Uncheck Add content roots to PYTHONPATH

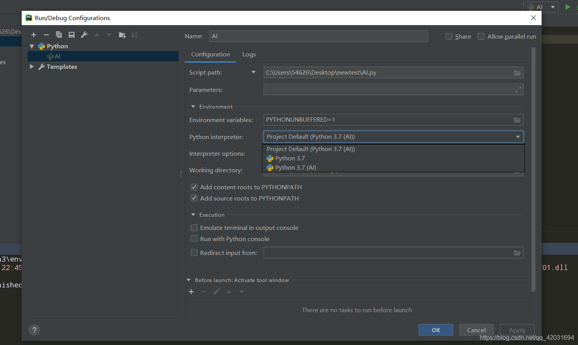(x=194, y=187)
